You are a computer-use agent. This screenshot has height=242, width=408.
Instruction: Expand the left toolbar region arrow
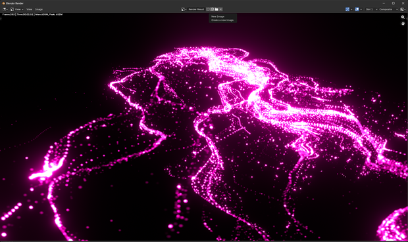[1, 18]
